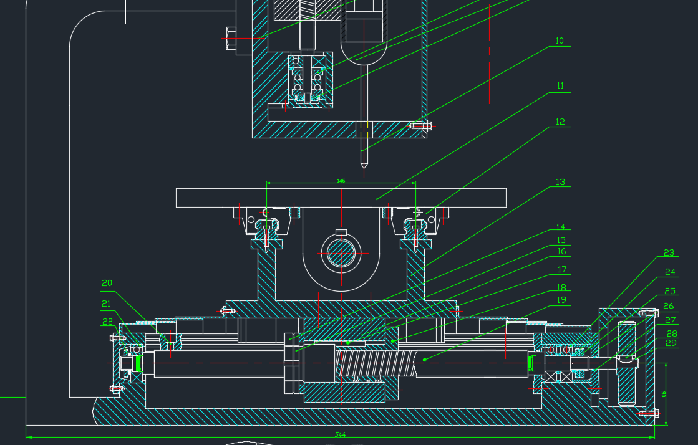Select part balloon number 17
The image size is (698, 445).
[562, 270]
